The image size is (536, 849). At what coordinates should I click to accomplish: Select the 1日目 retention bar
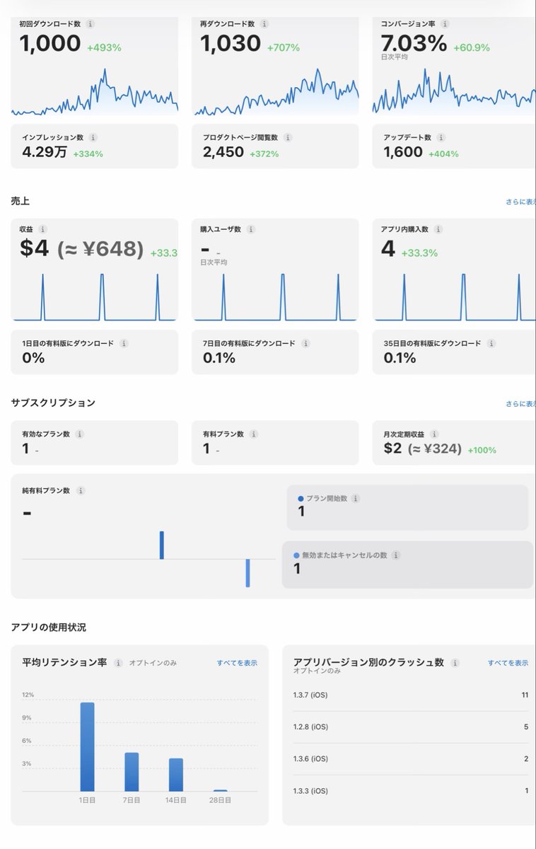pyautogui.click(x=87, y=746)
